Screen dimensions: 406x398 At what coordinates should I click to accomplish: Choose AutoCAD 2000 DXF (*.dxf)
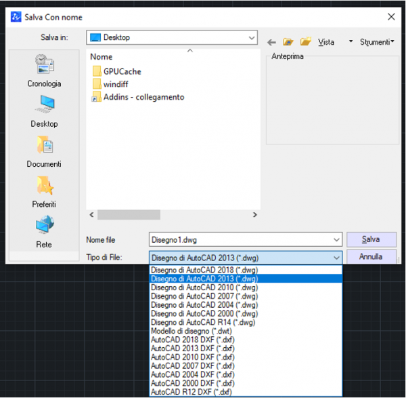[x=246, y=383]
